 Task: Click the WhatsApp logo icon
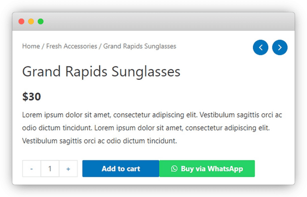[x=174, y=169]
